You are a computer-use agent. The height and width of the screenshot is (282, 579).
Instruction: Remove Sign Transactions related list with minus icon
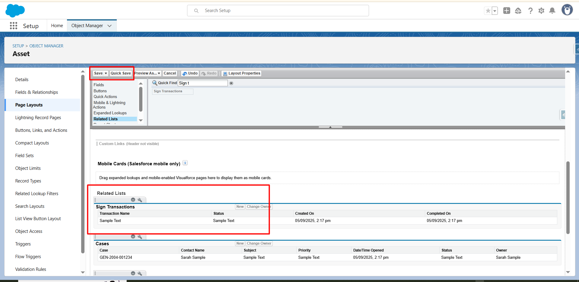(x=133, y=200)
